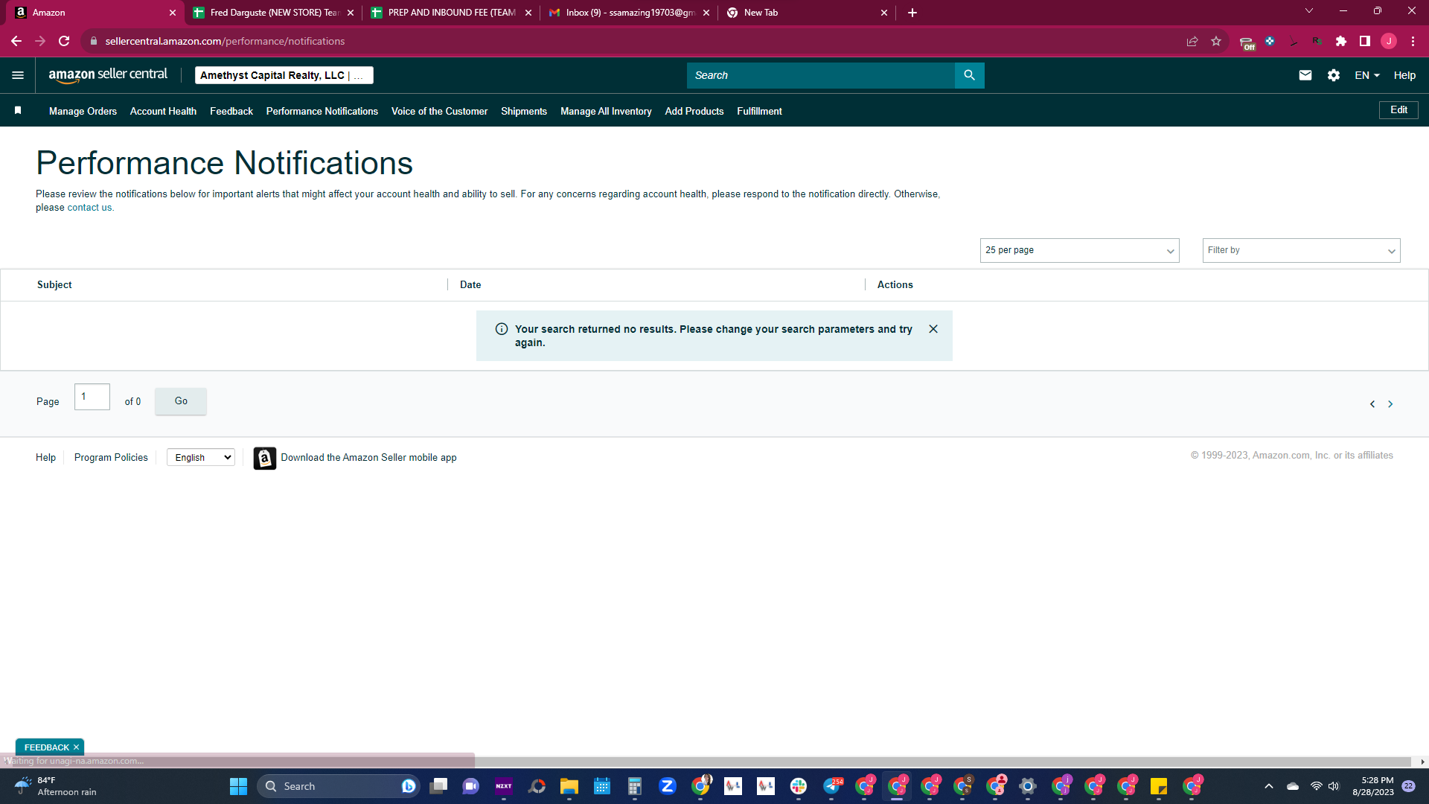This screenshot has height=804, width=1429.
Task: Open the NZXT app from the taskbar
Action: [504, 786]
